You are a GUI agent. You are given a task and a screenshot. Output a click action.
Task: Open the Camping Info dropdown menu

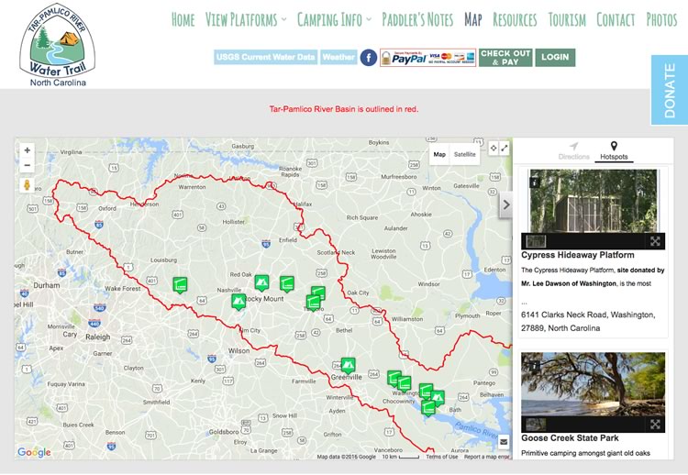click(334, 19)
